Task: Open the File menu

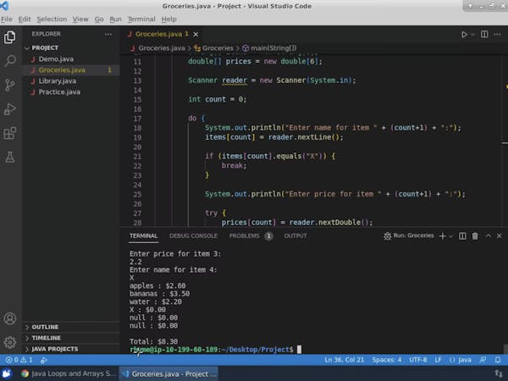Action: click(x=7, y=19)
